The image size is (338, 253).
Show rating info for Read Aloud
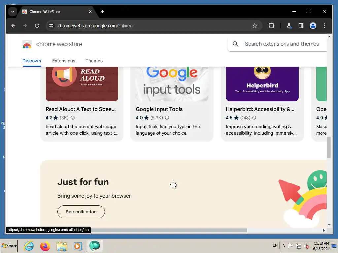(73, 118)
